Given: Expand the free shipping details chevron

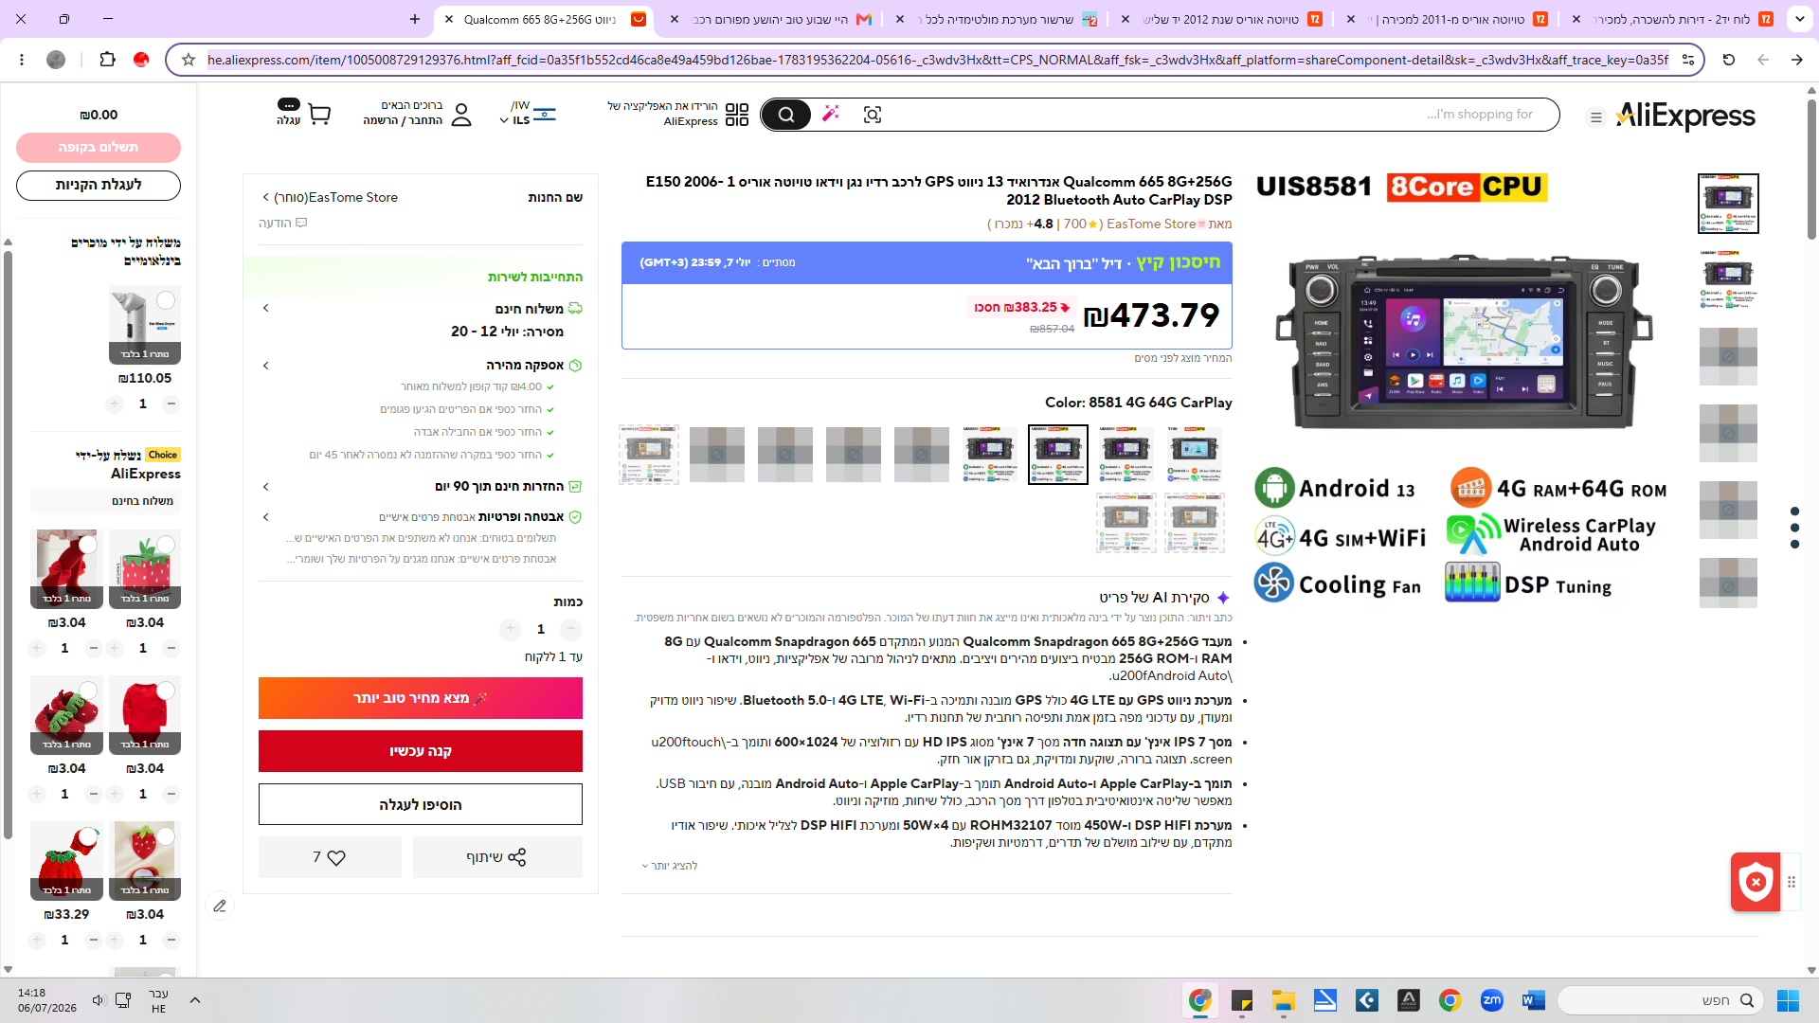Looking at the screenshot, I should 266,308.
